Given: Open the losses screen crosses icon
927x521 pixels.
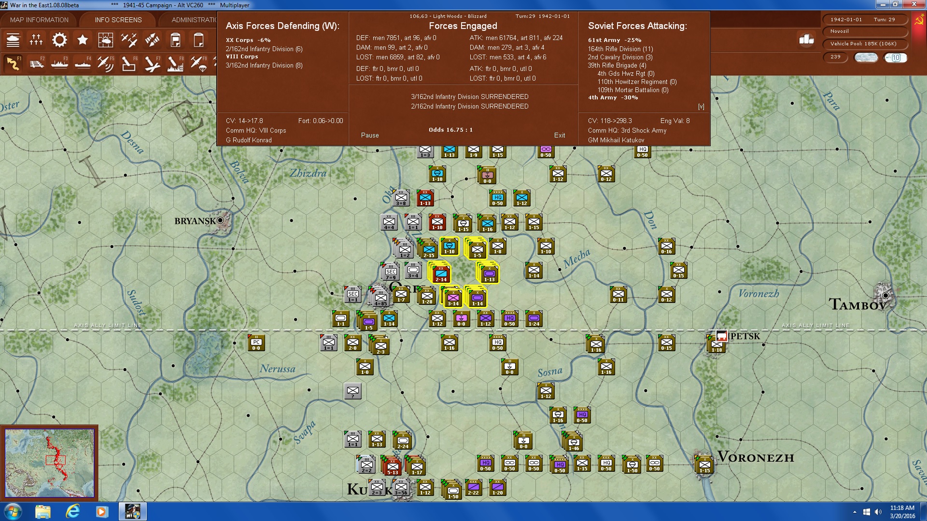Looking at the screenshot, I should click(36, 40).
